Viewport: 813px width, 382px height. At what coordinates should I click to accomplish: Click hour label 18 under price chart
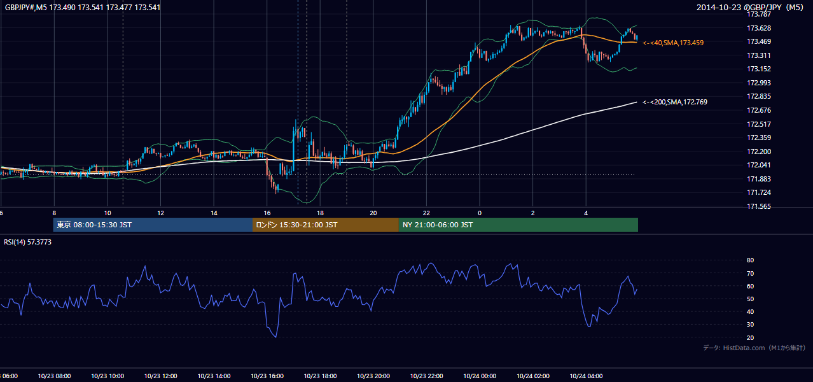tap(320, 213)
